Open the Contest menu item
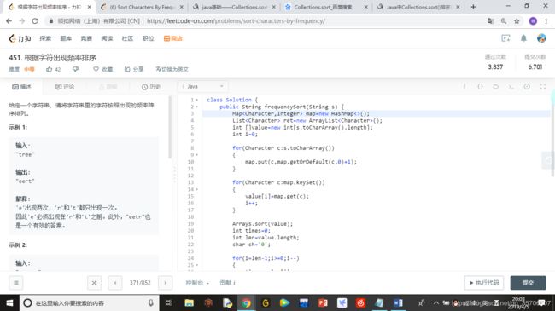 pos(86,38)
